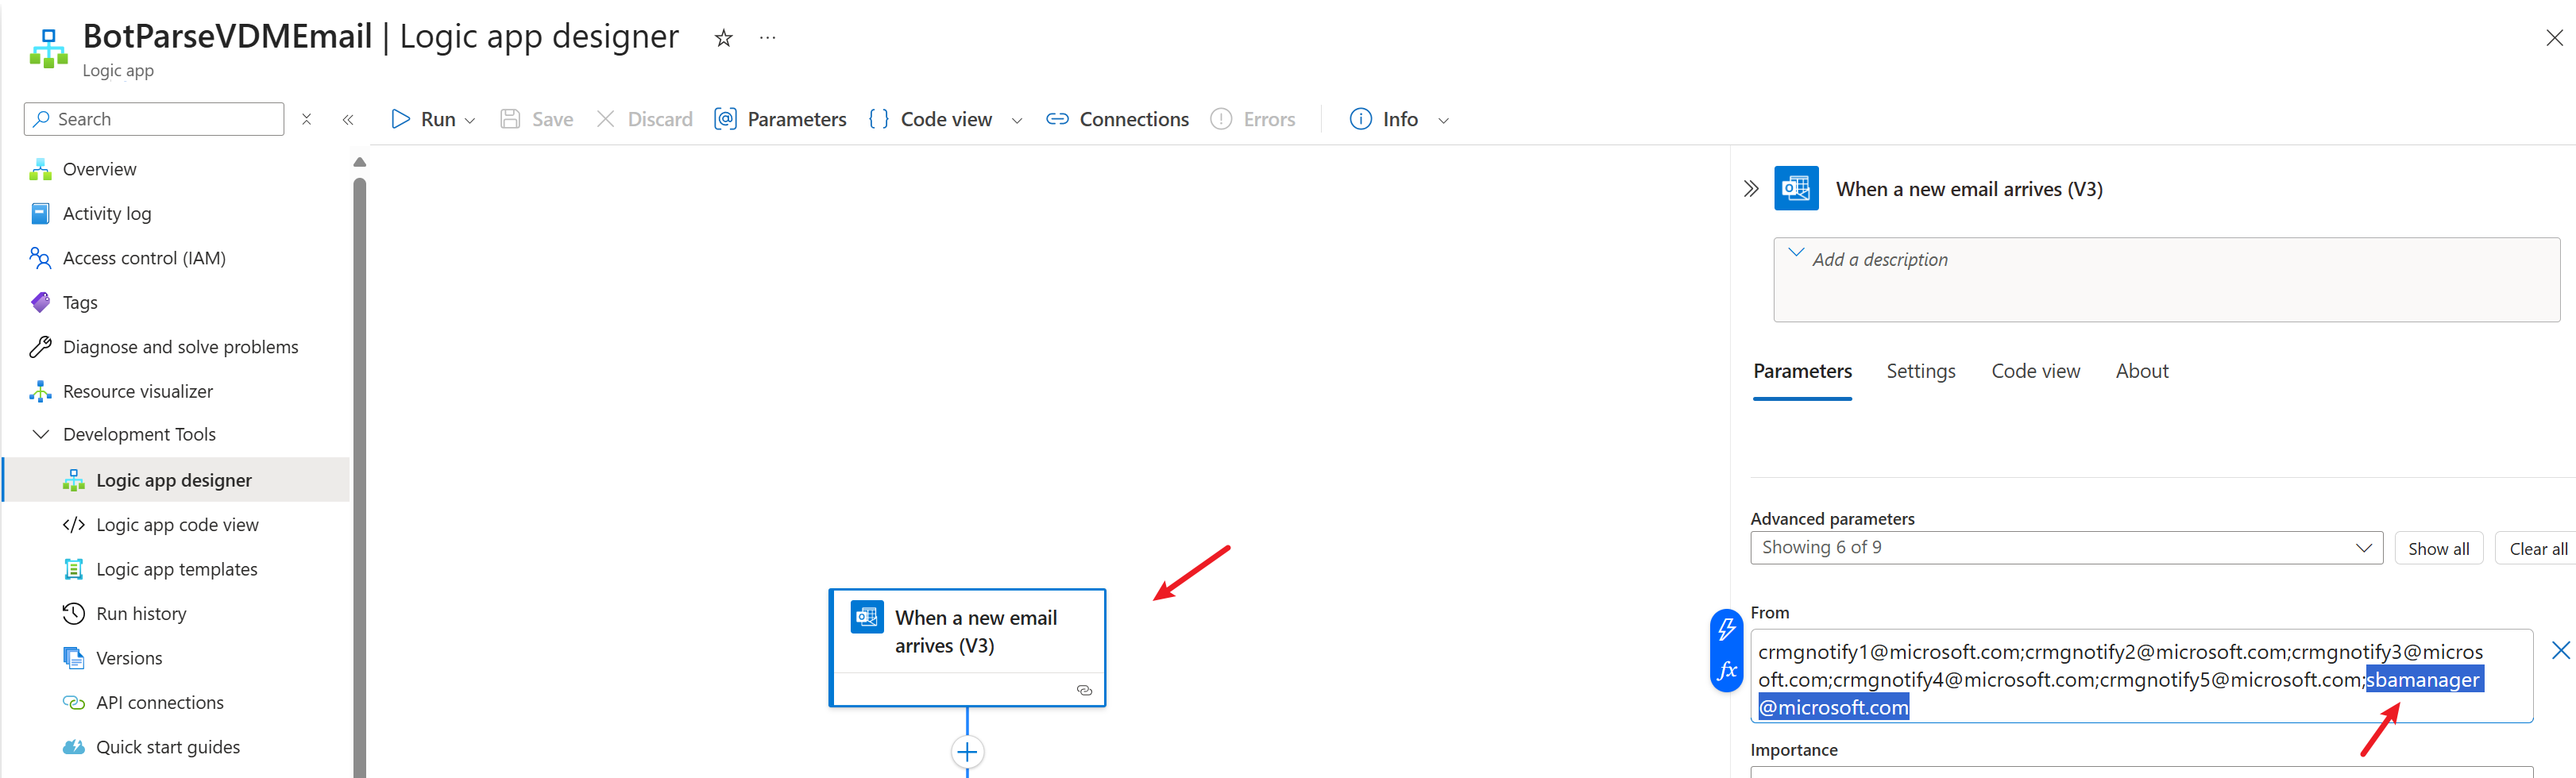Click the Resource visualizer icon

(40, 391)
